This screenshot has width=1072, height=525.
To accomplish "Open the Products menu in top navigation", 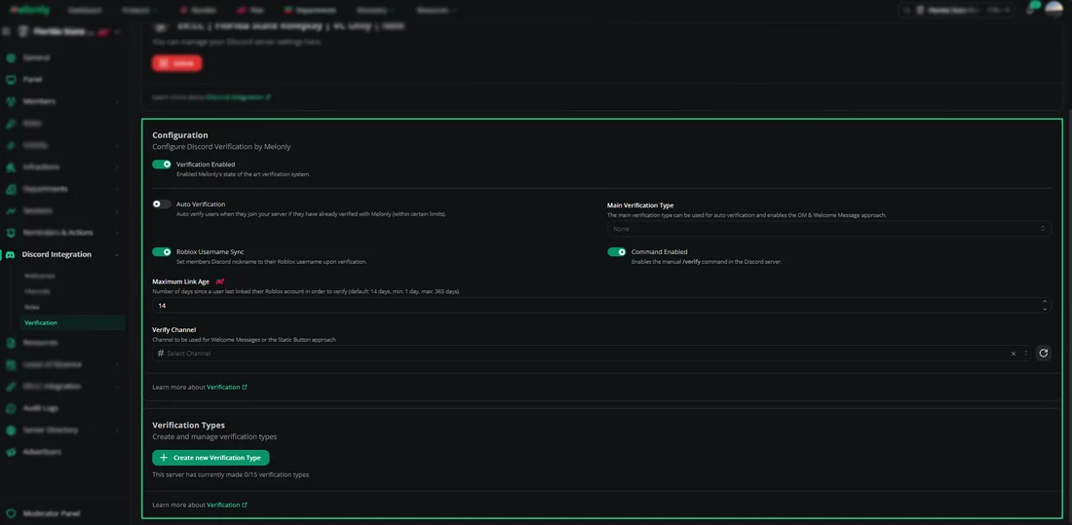I will tap(138, 11).
